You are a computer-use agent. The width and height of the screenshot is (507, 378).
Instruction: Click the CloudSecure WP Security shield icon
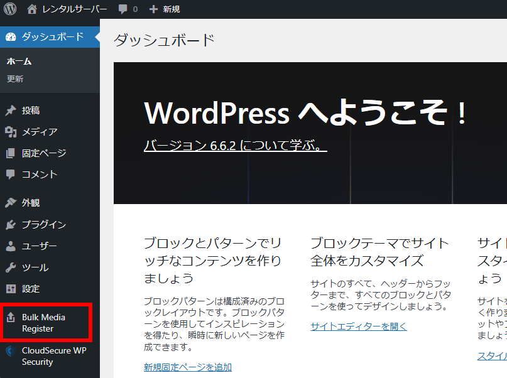point(11,351)
